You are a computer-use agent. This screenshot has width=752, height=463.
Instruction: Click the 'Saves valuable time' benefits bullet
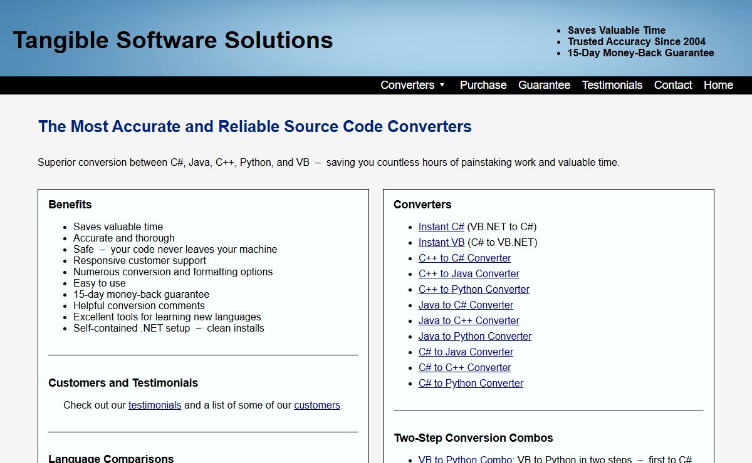(x=118, y=226)
